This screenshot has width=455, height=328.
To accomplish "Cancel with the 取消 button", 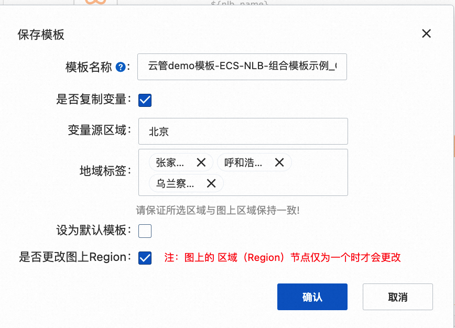I will 397,297.
